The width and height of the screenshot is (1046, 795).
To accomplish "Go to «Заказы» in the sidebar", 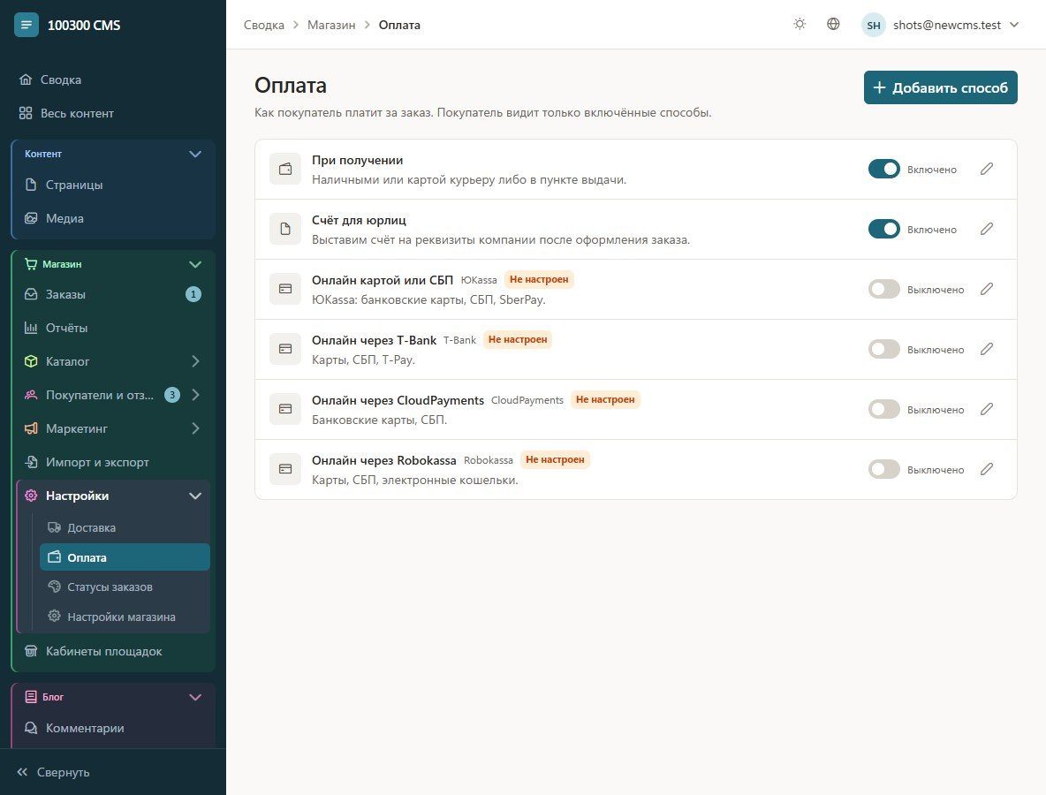I will [113, 294].
